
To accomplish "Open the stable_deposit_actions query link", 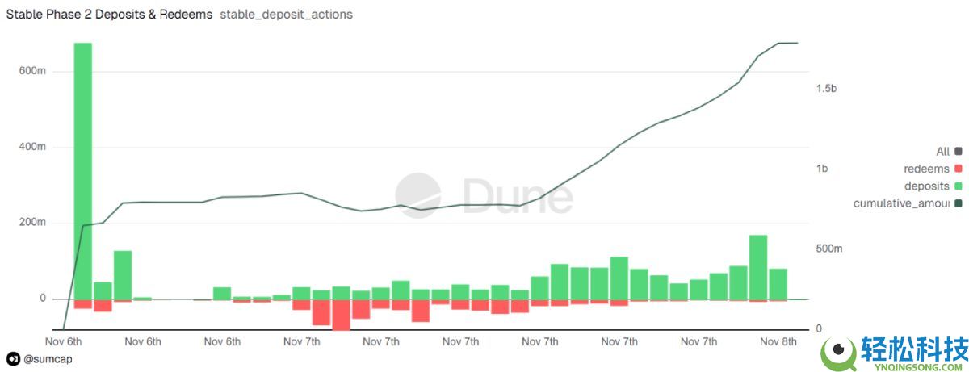I will pos(286,15).
